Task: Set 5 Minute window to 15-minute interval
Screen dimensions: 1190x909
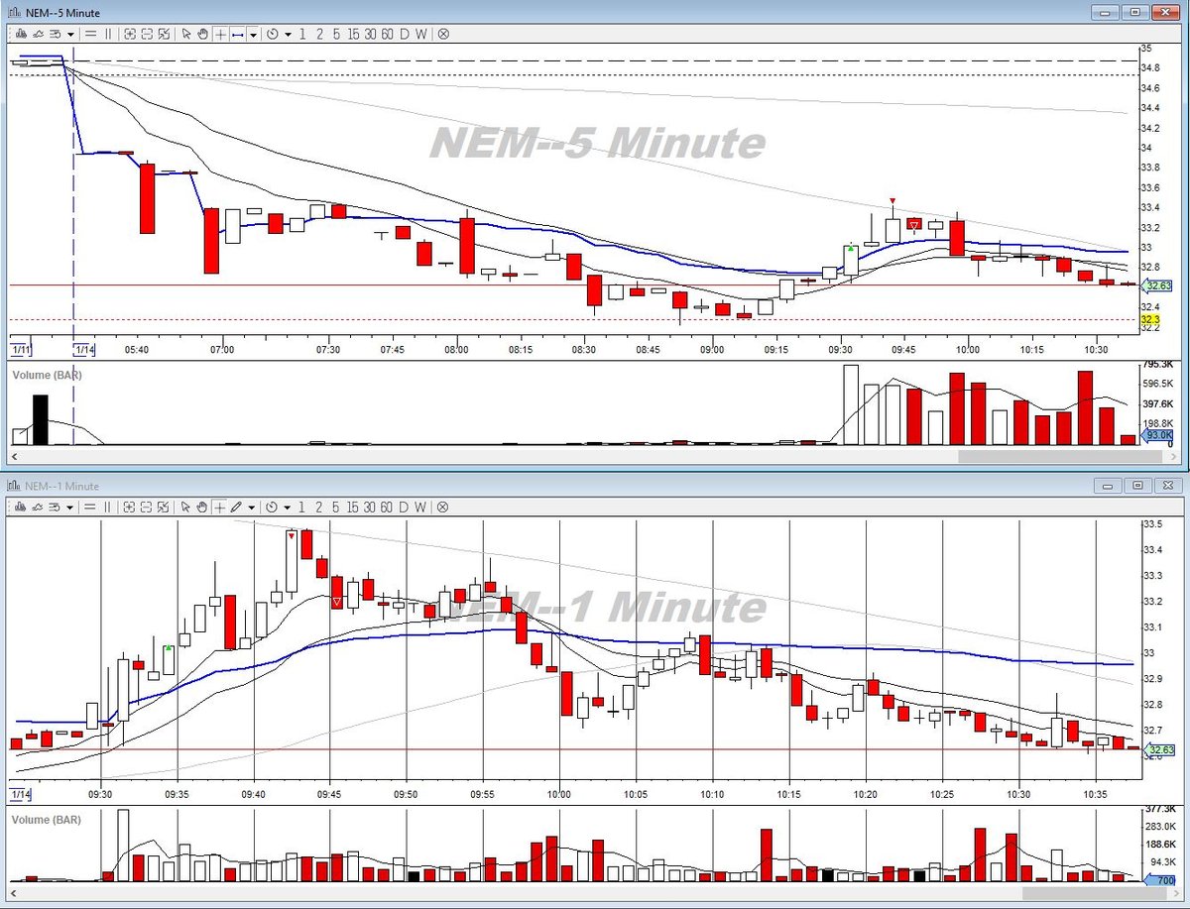Action: [x=353, y=34]
